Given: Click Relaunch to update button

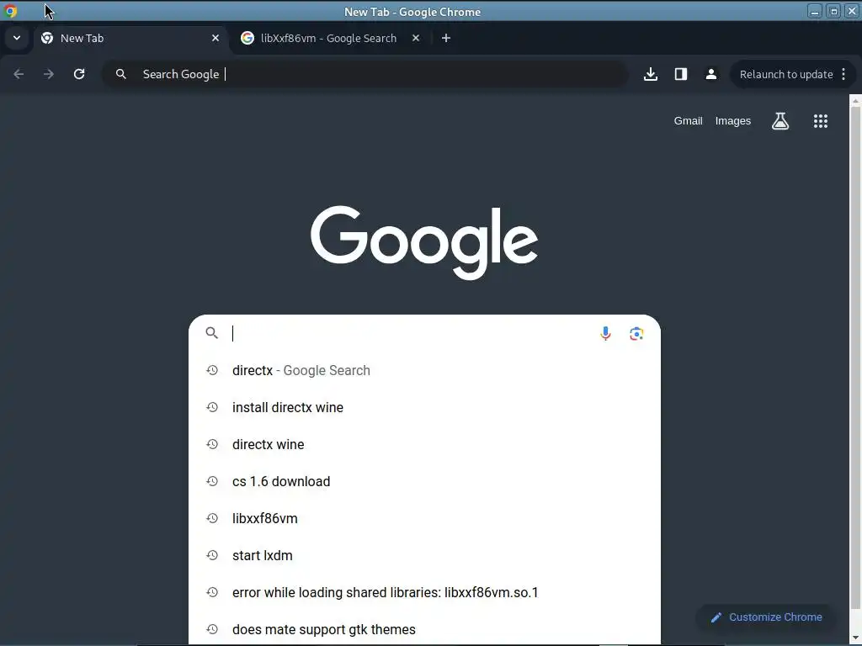Looking at the screenshot, I should click(x=786, y=74).
